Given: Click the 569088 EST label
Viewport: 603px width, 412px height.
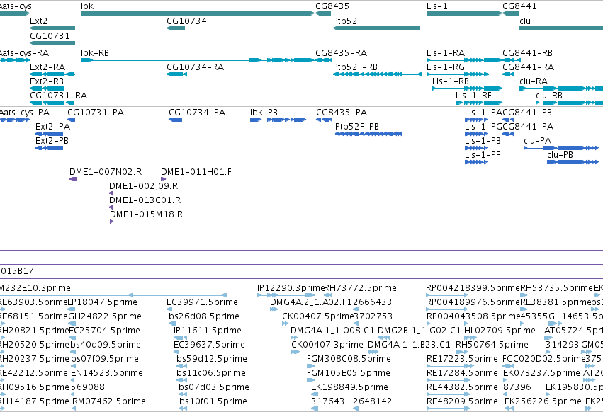Looking at the screenshot, I should point(88,387).
